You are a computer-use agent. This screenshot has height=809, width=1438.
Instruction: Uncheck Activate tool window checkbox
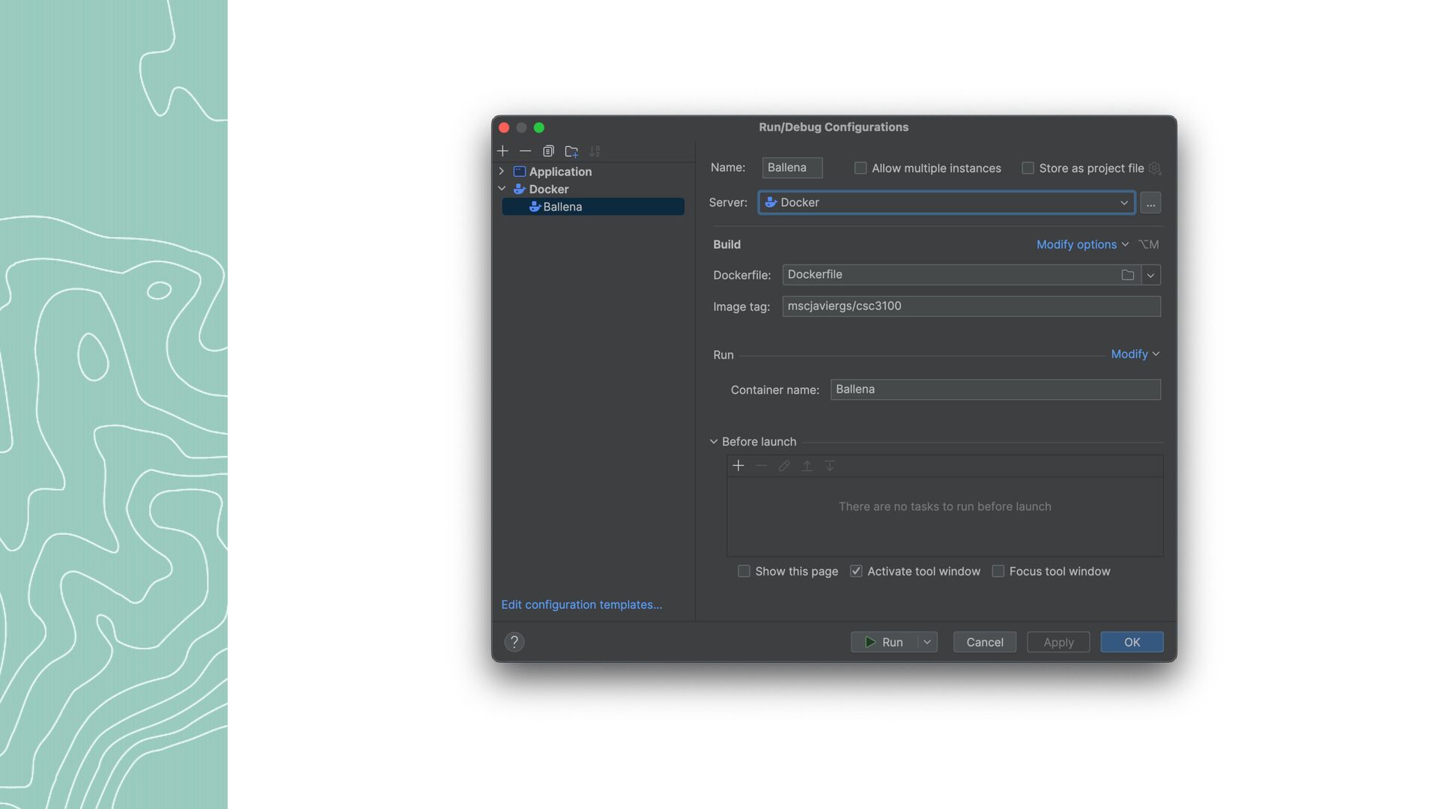pos(856,572)
